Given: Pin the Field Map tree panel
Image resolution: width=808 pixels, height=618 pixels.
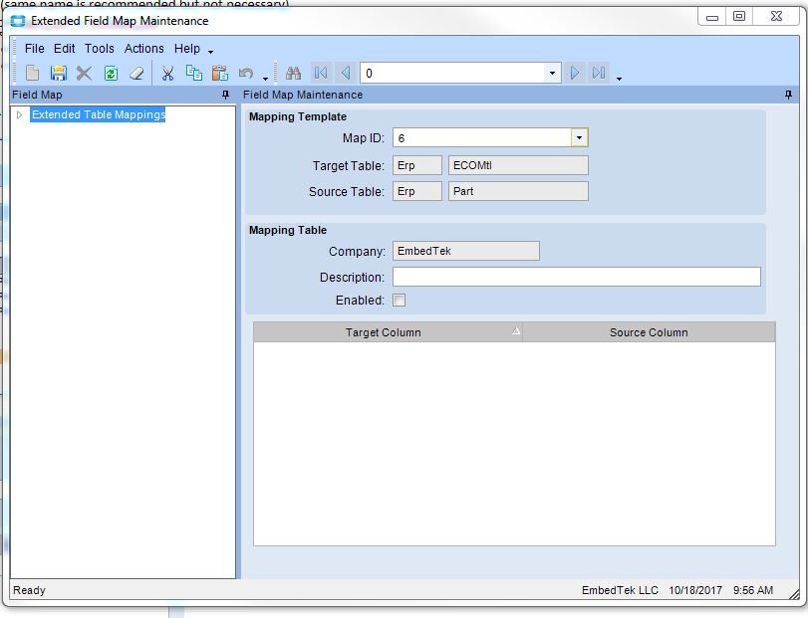Looking at the screenshot, I should (x=225, y=95).
